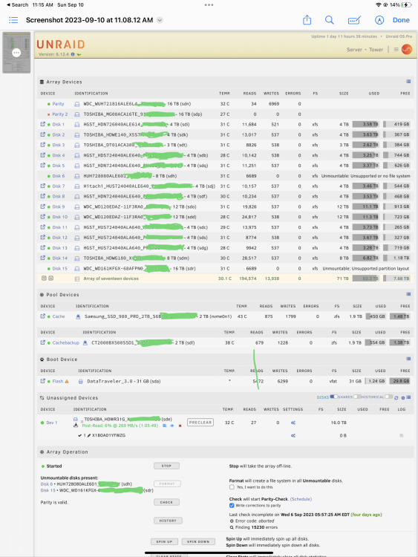Toggle the Array Devices view icon
418x557 pixels.
point(408,82)
